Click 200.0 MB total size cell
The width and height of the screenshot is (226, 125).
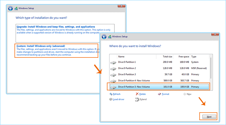[x=167, y=62]
